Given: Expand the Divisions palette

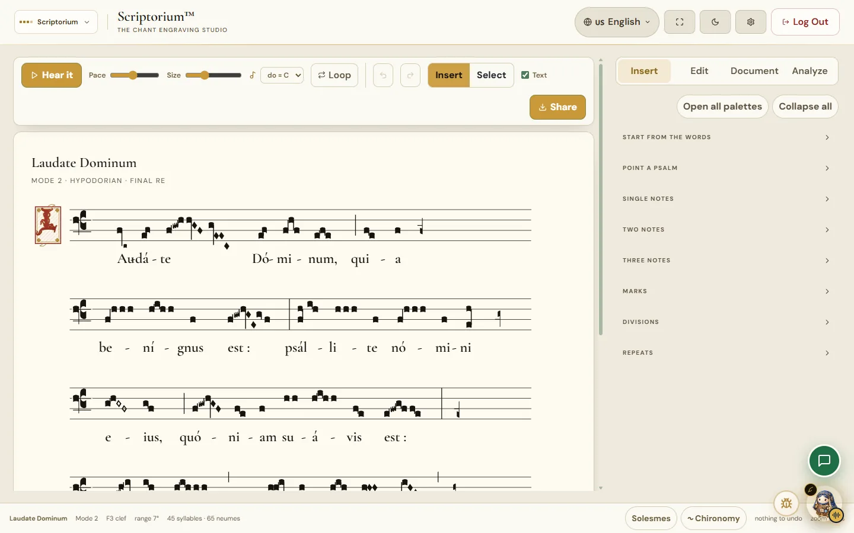Looking at the screenshot, I should coord(726,322).
